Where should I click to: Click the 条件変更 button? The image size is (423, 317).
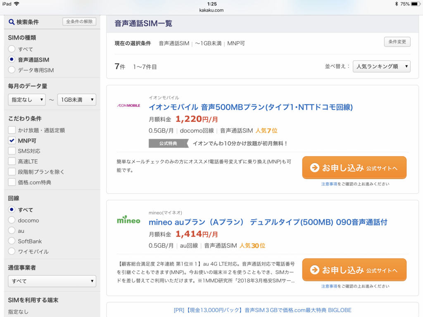click(x=397, y=42)
